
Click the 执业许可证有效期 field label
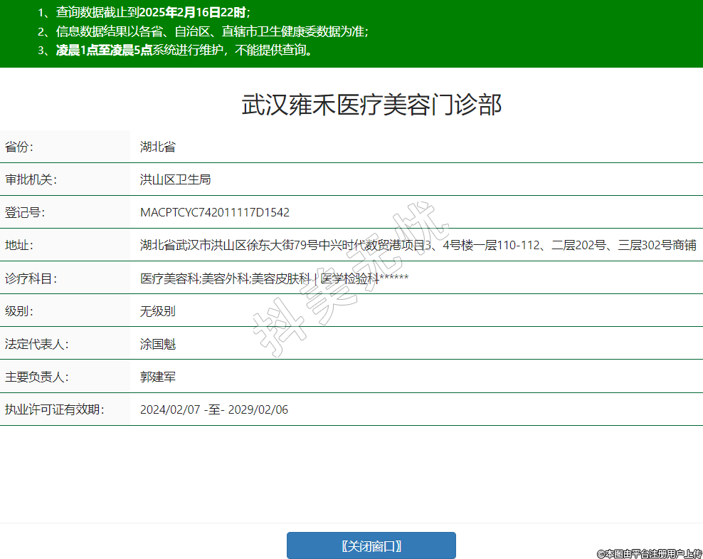click(x=54, y=409)
